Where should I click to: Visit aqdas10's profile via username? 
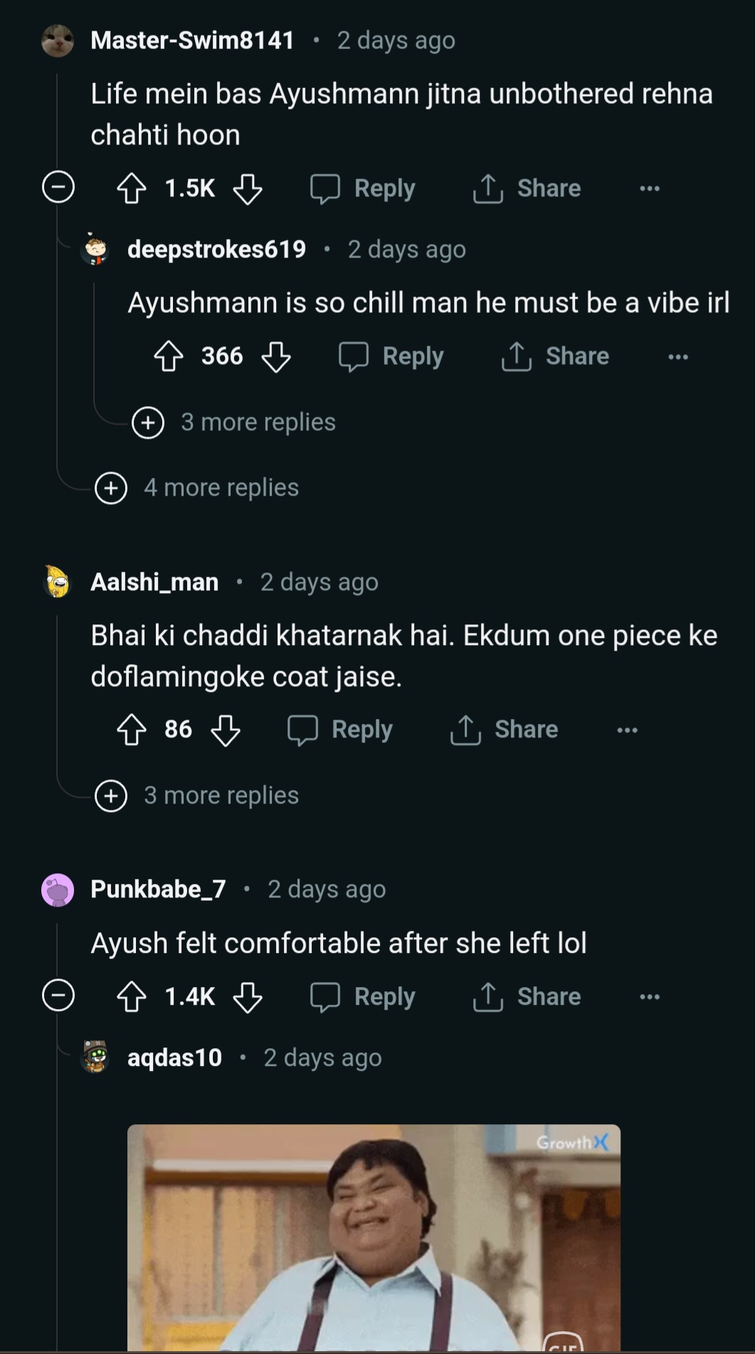pos(174,1058)
